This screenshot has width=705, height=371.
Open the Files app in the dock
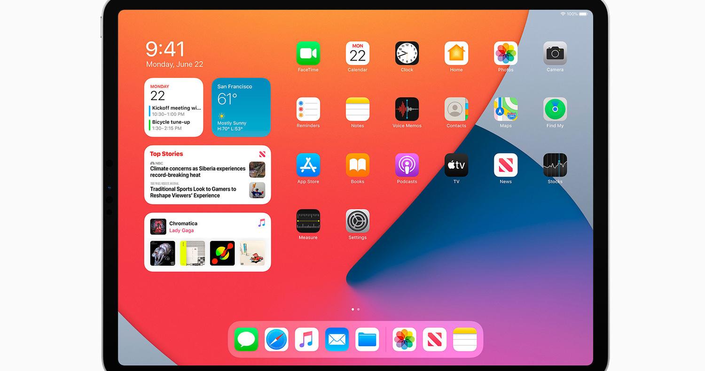367,340
